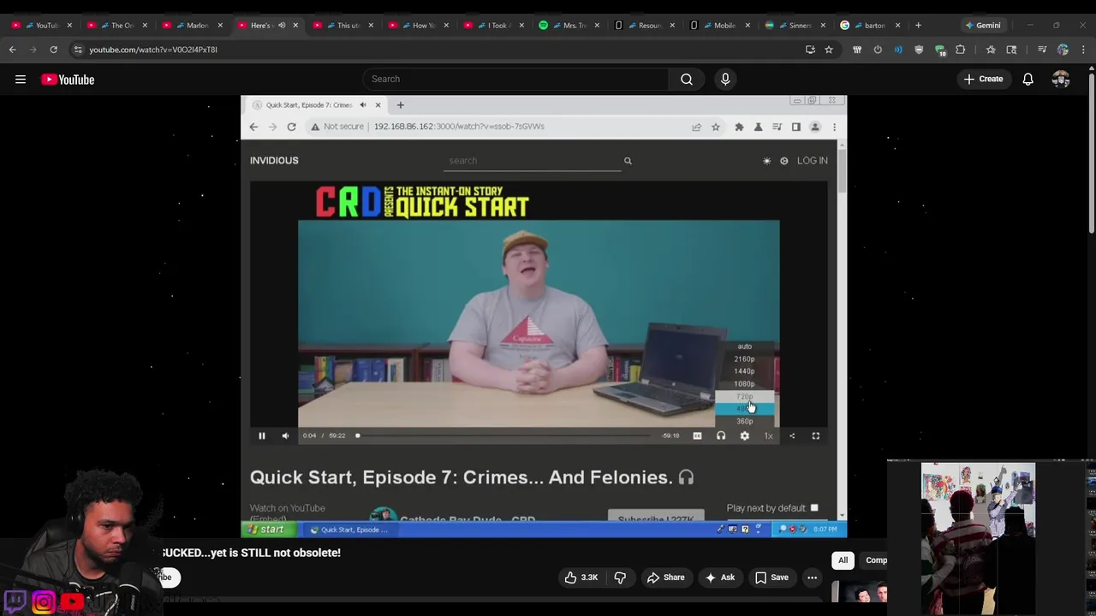Click the Invidious search magnifier icon

click(x=628, y=161)
